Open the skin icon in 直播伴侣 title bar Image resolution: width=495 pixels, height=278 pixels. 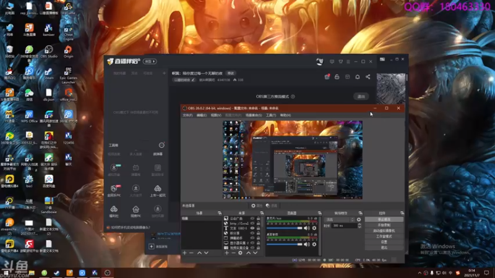pyautogui.click(x=341, y=61)
